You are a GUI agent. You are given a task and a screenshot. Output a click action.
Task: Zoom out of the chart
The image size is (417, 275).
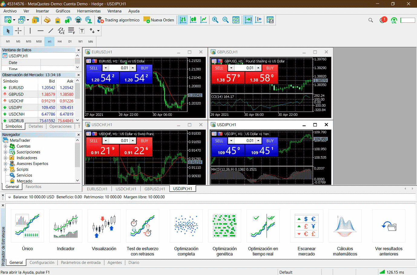[x=225, y=20]
